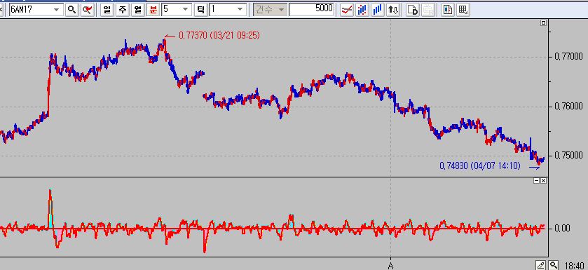
Task: Toggle the monthly (월) period button
Action: (138, 10)
